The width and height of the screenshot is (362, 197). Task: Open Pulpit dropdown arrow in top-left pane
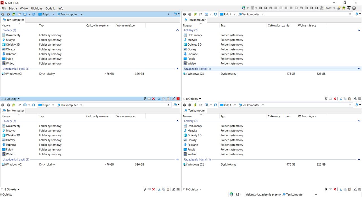(53, 14)
